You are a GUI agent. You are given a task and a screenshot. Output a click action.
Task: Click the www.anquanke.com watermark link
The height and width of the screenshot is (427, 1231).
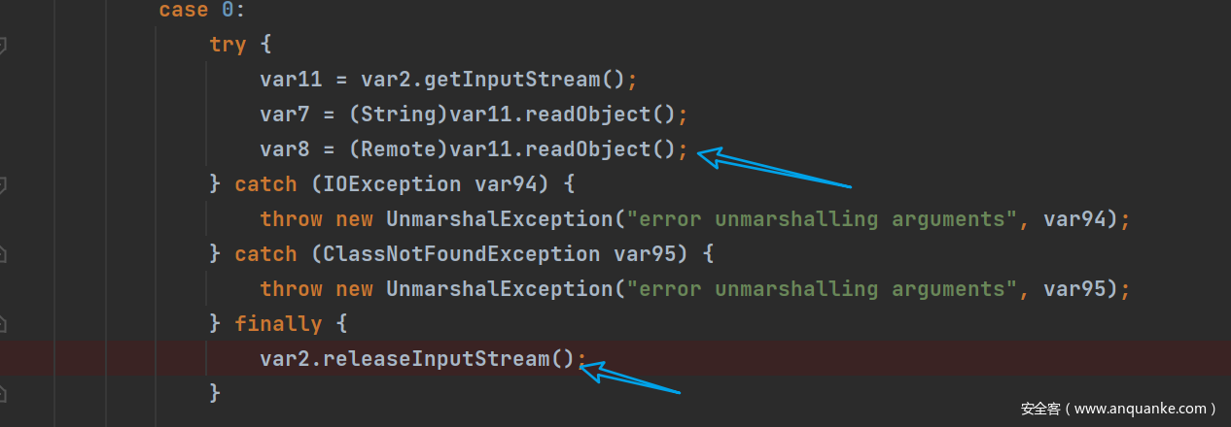click(1118, 409)
